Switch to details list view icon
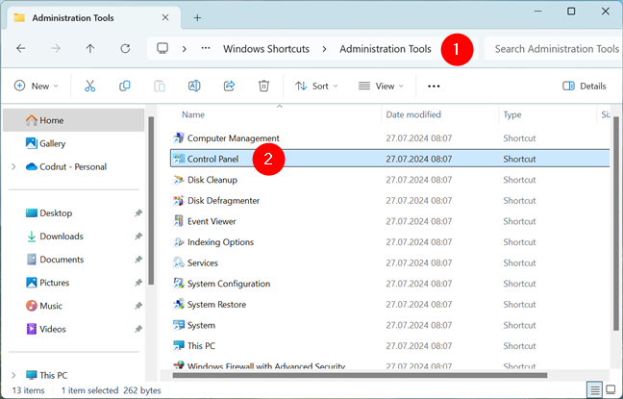The image size is (623, 399). (x=595, y=389)
